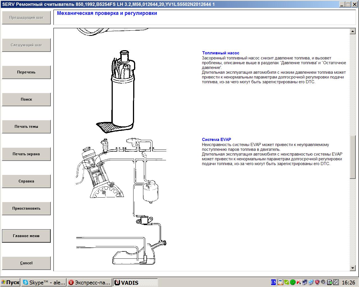
Task: Click the Kaspersky antivirus tray icon
Action: [299, 282]
